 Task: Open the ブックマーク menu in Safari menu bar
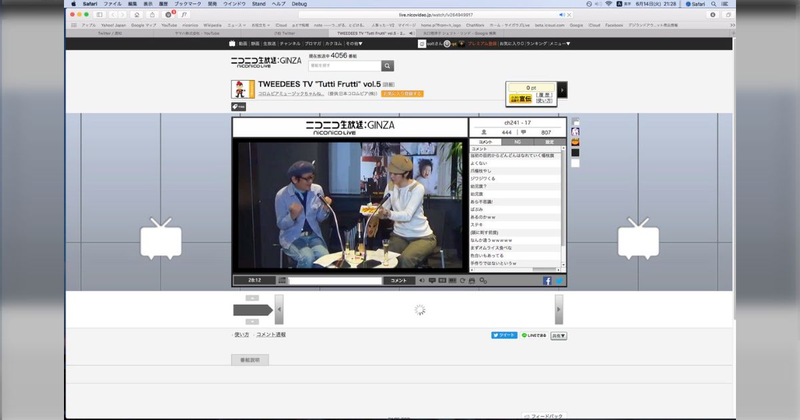[x=187, y=4]
